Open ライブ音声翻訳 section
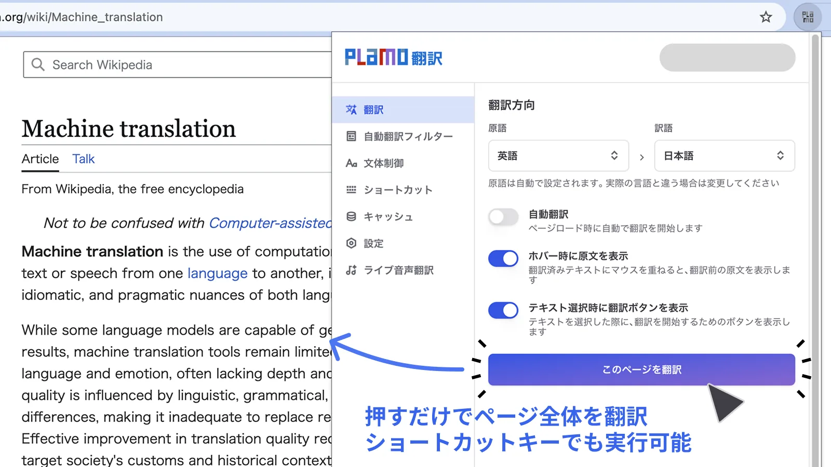This screenshot has height=467, width=831. (x=403, y=270)
